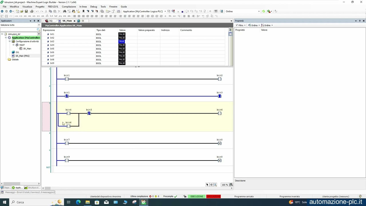Select the magnifier zoom tool
The width and height of the screenshot is (366, 206).
(x=215, y=185)
